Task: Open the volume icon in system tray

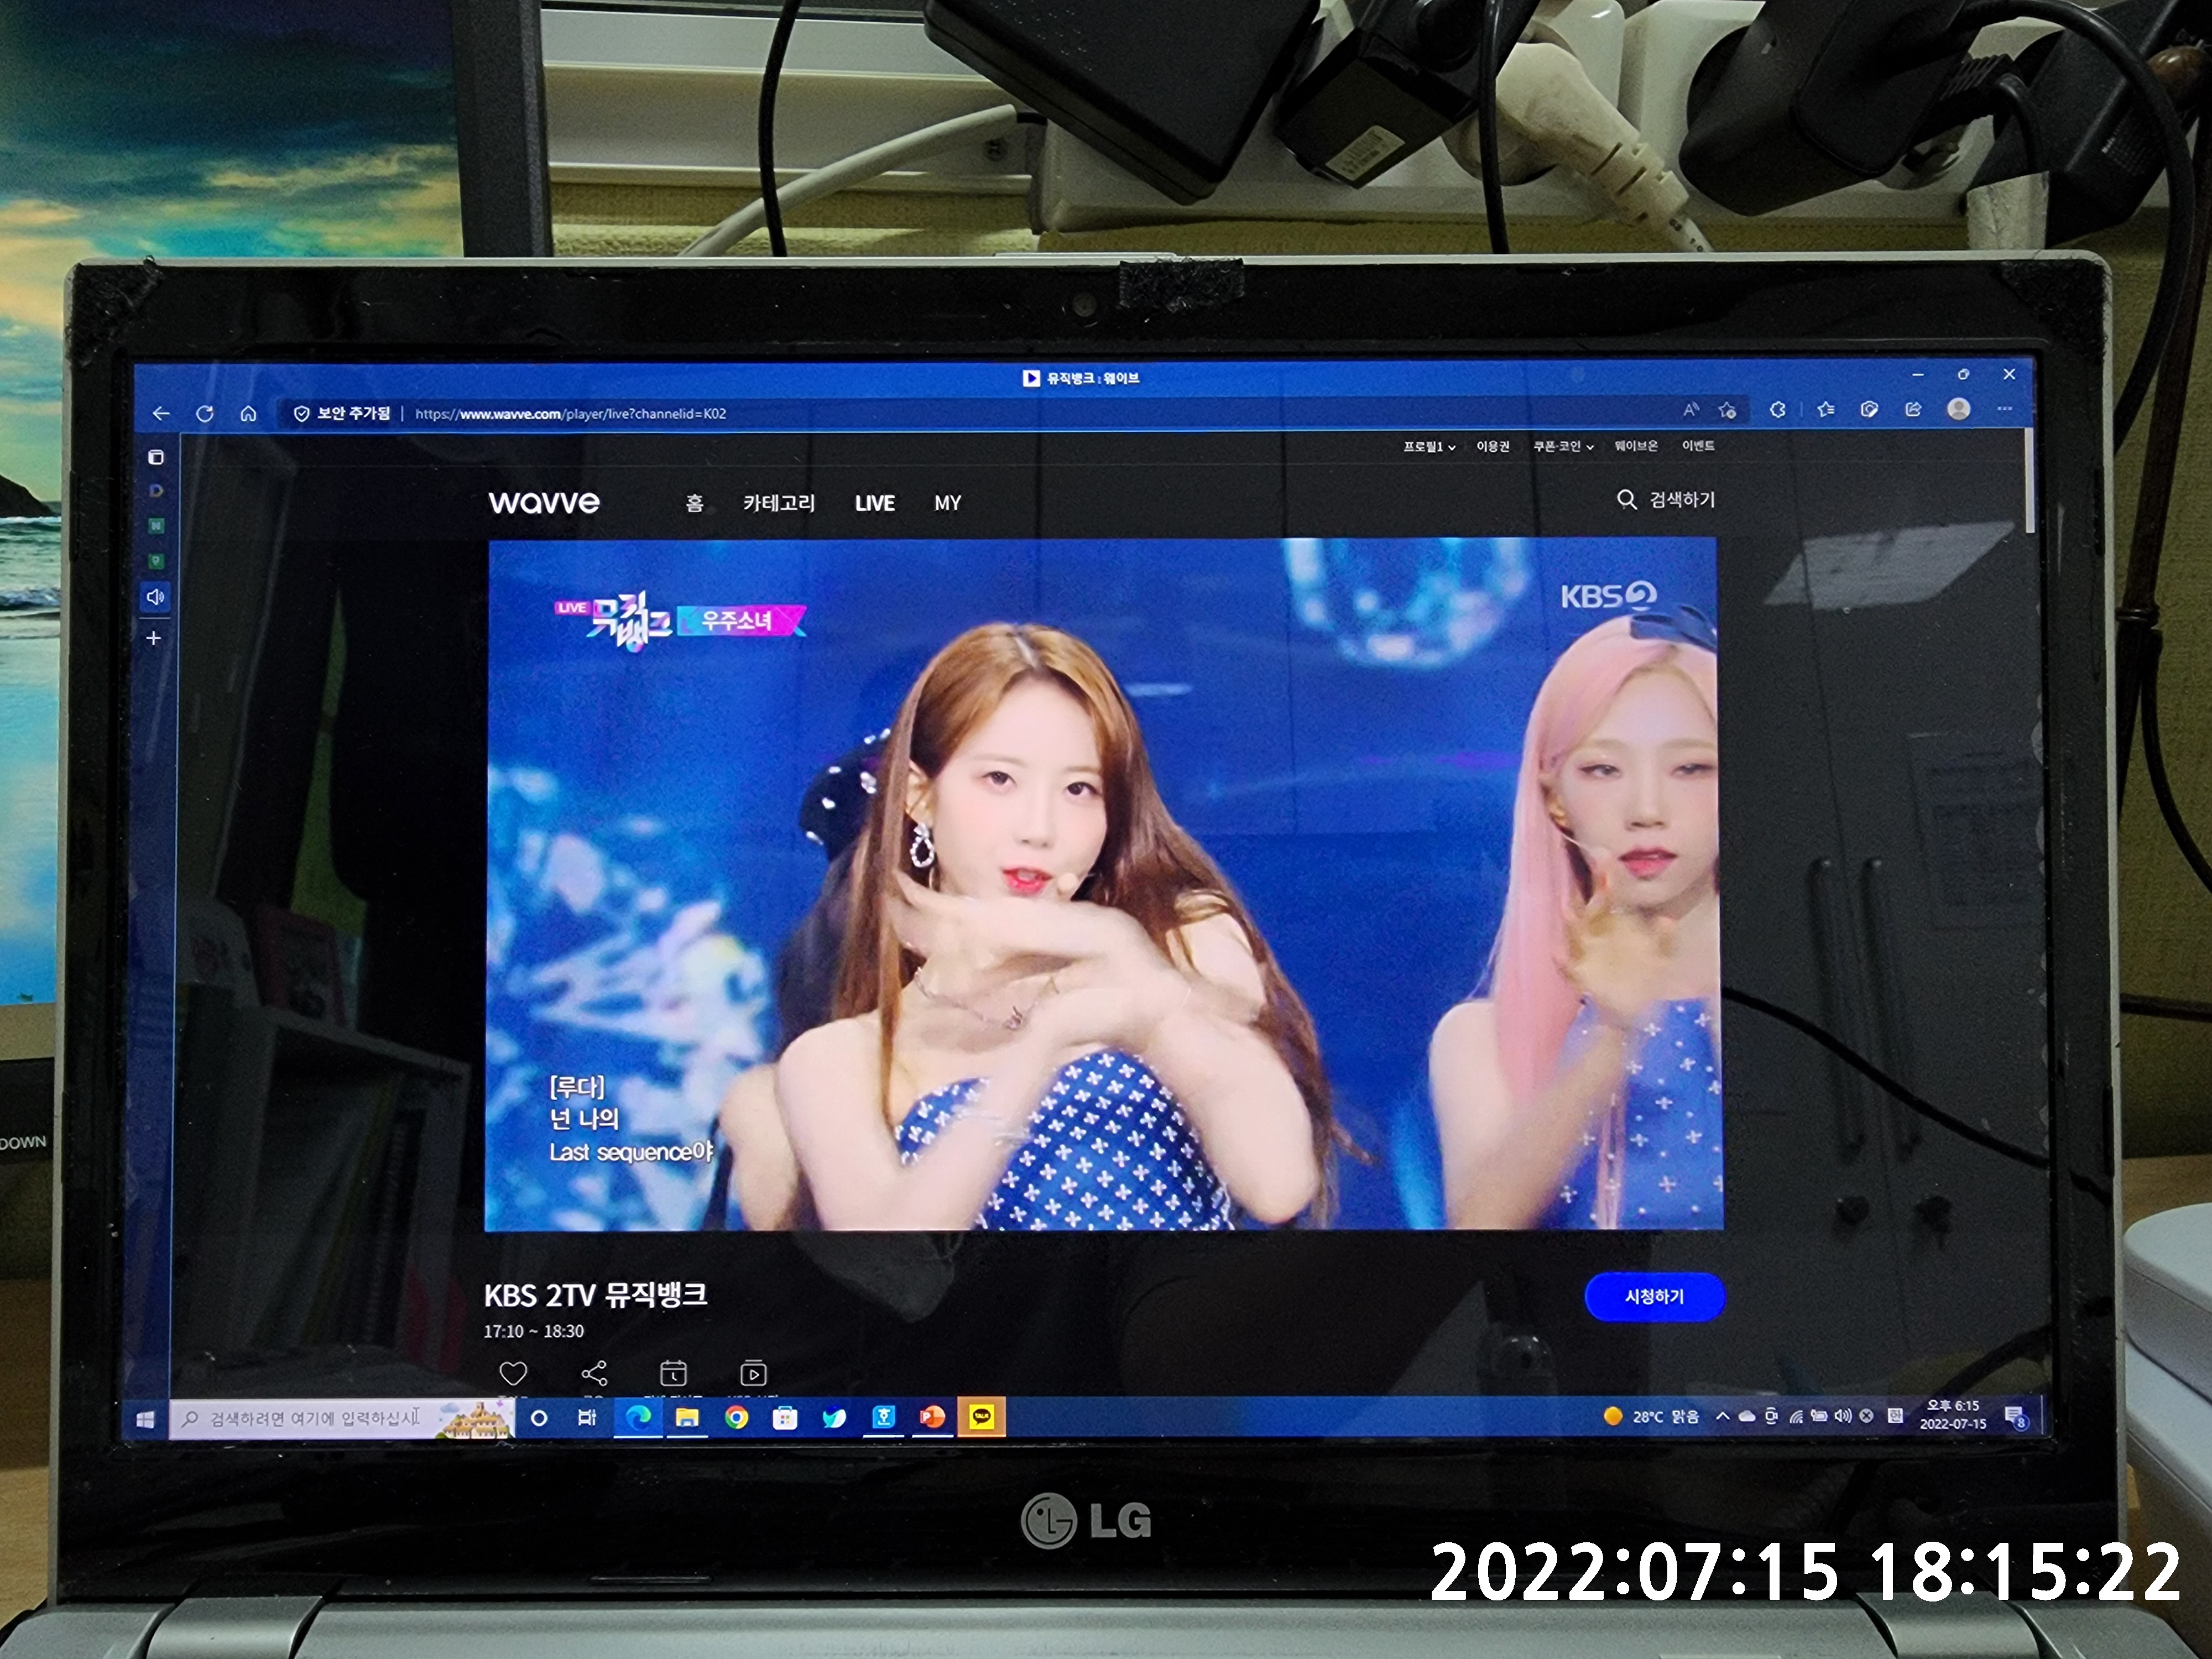Action: click(1843, 1416)
